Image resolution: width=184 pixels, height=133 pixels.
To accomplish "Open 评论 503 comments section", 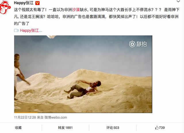I will click(x=113, y=128).
